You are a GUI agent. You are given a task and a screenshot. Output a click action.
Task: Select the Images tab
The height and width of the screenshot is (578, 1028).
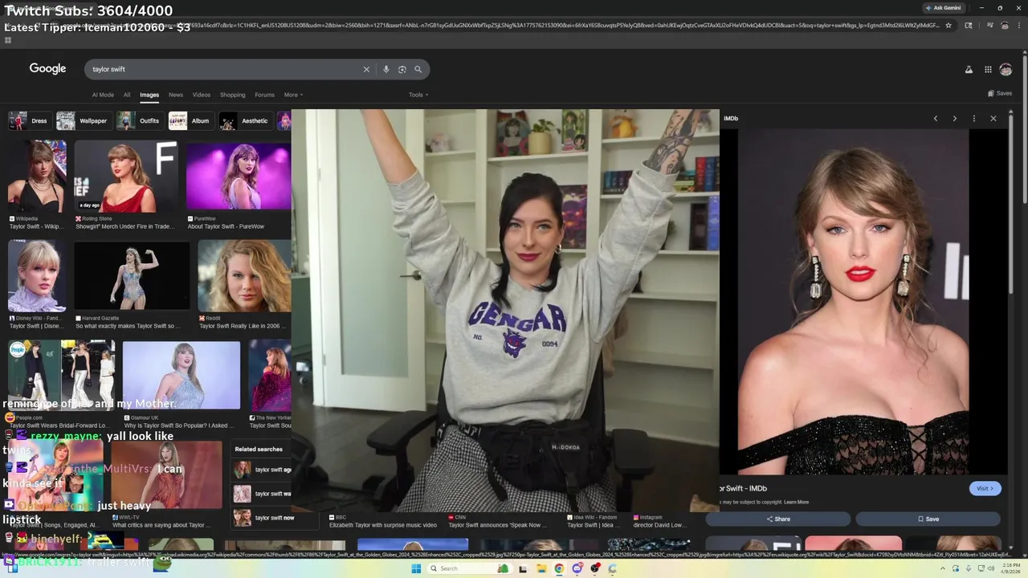(149, 95)
